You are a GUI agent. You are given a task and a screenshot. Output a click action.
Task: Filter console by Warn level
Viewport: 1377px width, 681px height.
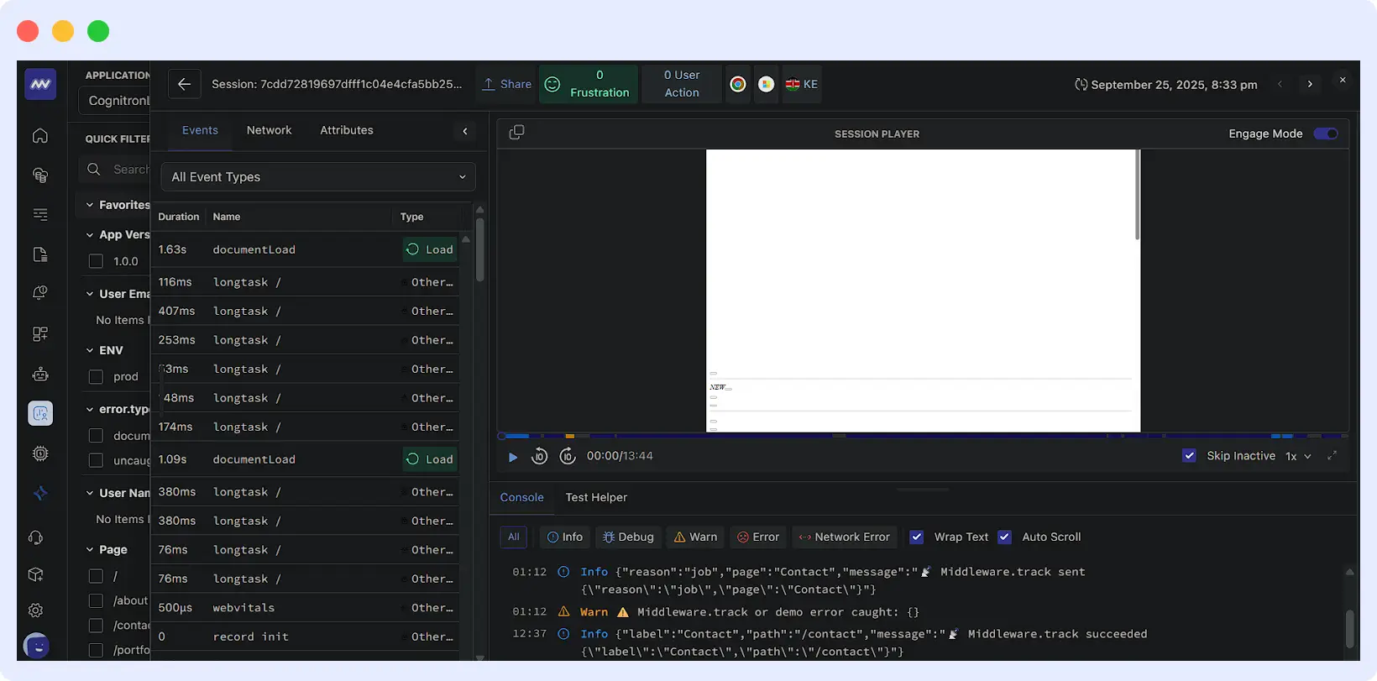[695, 537]
